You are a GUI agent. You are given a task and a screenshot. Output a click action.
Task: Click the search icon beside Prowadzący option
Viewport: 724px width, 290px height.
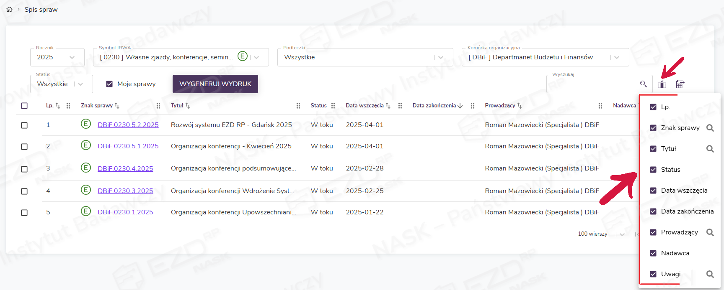pos(710,232)
